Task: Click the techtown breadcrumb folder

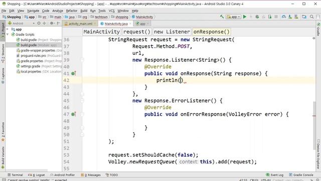Action: (x=99, y=17)
